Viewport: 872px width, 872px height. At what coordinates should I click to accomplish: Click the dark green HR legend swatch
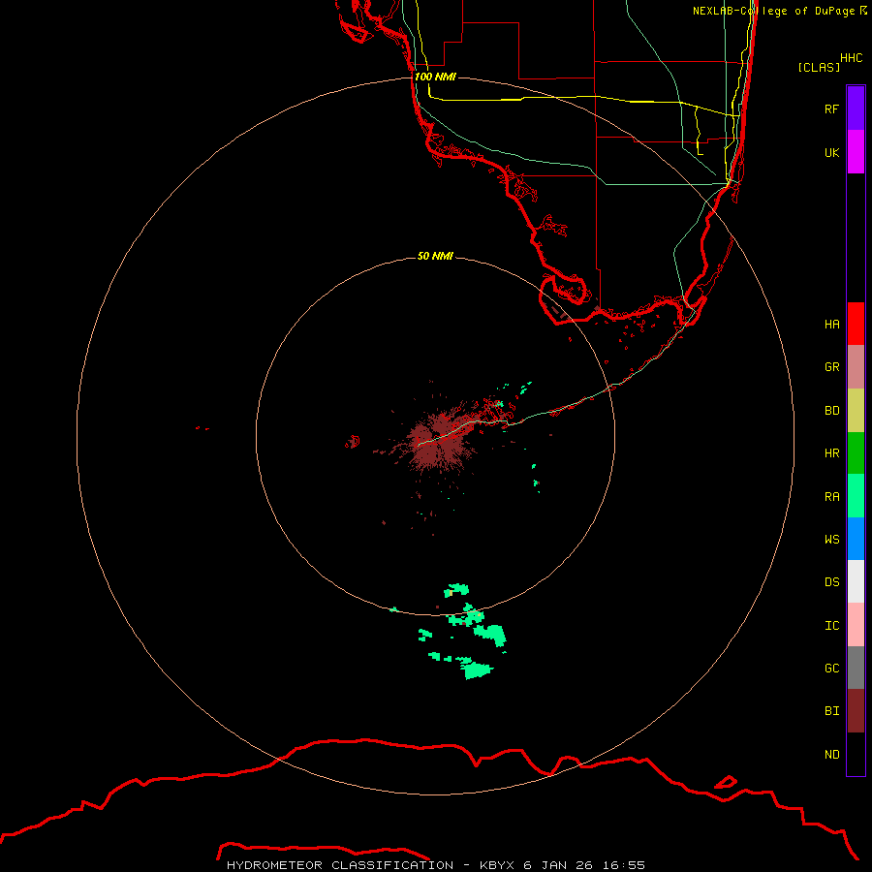pyautogui.click(x=856, y=452)
